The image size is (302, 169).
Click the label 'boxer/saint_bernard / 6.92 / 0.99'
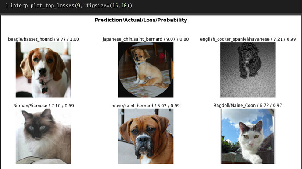click(146, 106)
